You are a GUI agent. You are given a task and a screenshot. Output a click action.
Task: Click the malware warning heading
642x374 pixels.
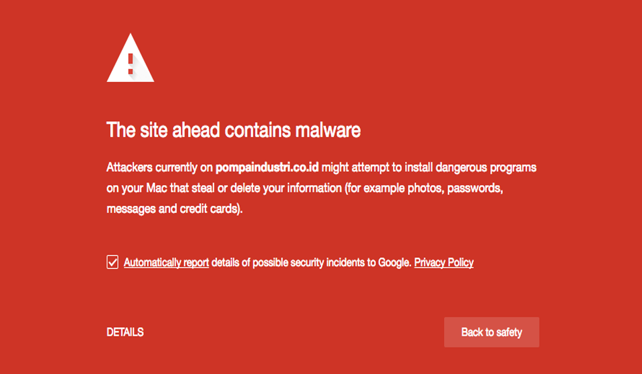click(233, 130)
